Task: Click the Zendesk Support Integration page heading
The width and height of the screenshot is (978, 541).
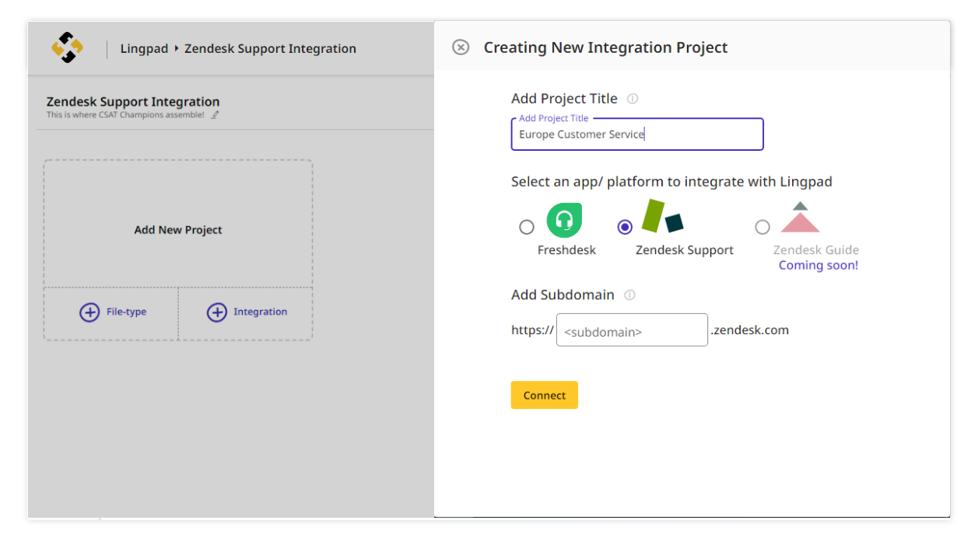Action: (133, 102)
